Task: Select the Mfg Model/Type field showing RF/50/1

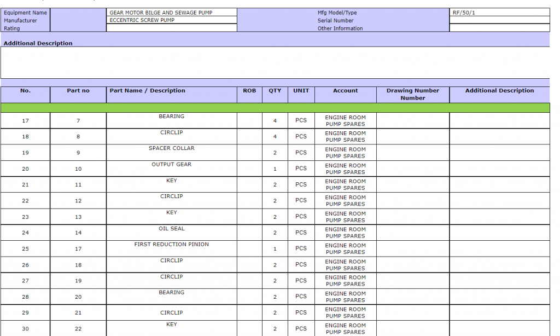Action: (499, 12)
